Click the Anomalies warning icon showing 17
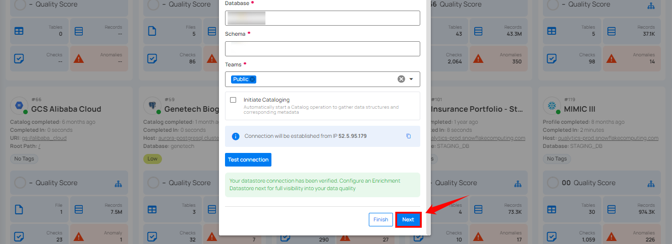672x244 pixels. [478, 236]
